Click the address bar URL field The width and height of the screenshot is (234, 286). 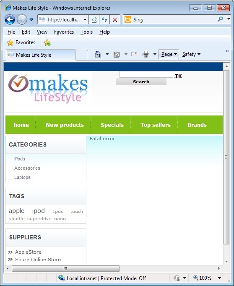(x=63, y=19)
